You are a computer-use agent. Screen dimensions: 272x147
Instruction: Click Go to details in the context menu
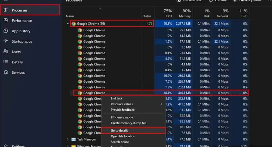[133, 130]
